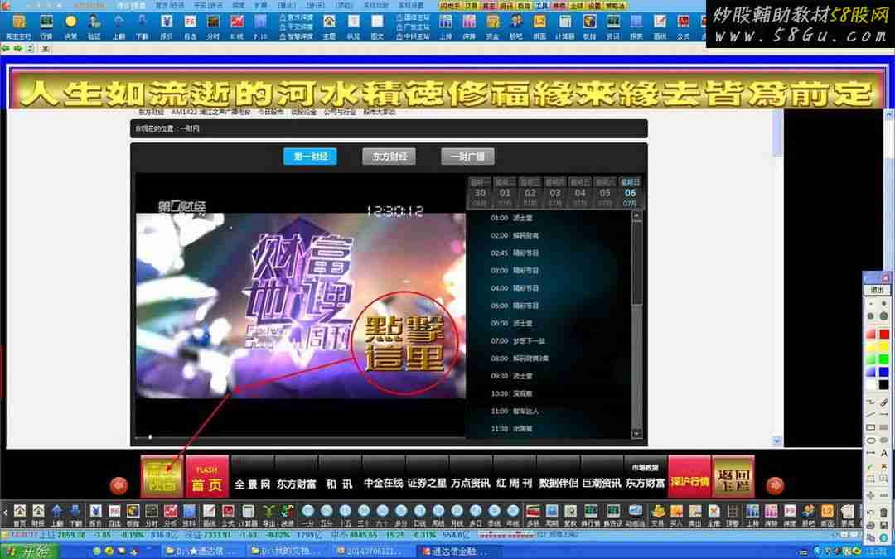Viewport: 895px width, 559px height.
Task: Open the K线 chart icon in top toolbar
Action: 237,27
